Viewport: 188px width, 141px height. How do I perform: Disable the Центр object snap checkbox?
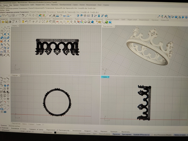[x=38, y=129]
